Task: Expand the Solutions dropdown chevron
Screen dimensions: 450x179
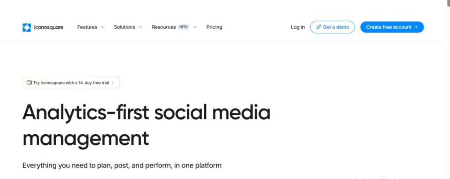Action: click(141, 27)
